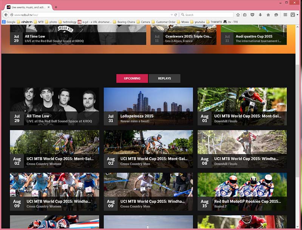The image size is (302, 230).
Task: Open the Camera bookmarks folder
Action: [x=143, y=22]
